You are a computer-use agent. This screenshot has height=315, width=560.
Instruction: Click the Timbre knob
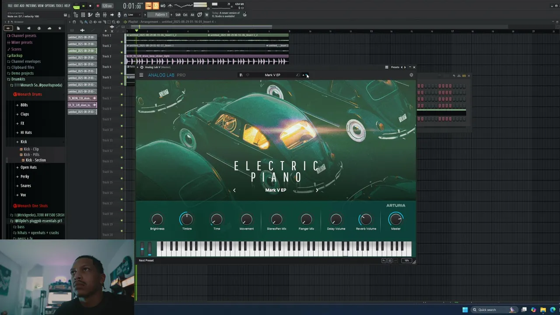tap(187, 220)
